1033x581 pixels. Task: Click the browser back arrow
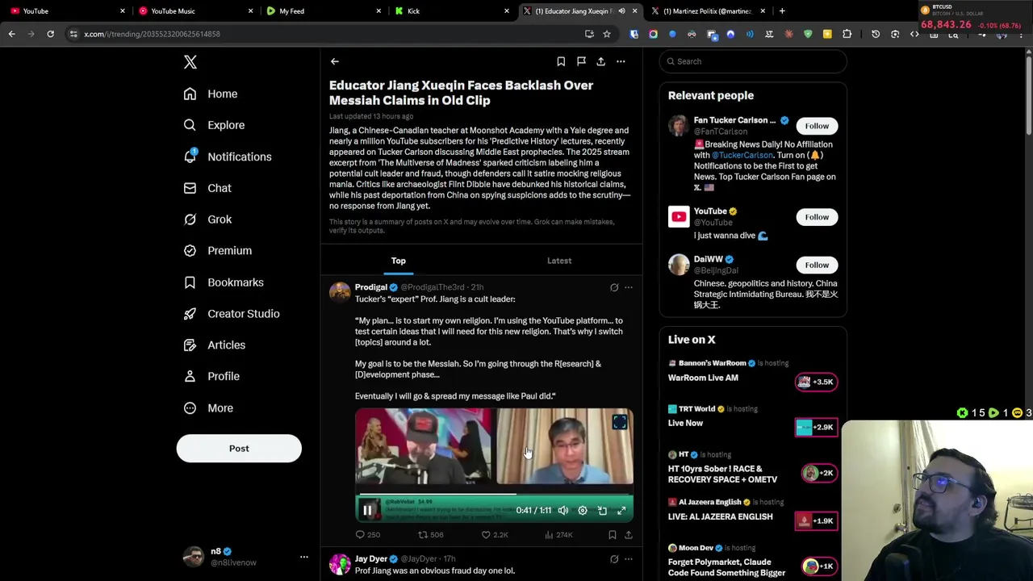coord(12,34)
